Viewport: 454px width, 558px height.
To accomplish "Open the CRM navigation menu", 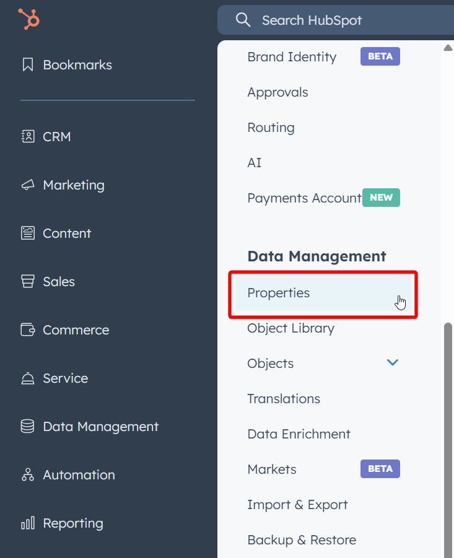I will (x=57, y=137).
